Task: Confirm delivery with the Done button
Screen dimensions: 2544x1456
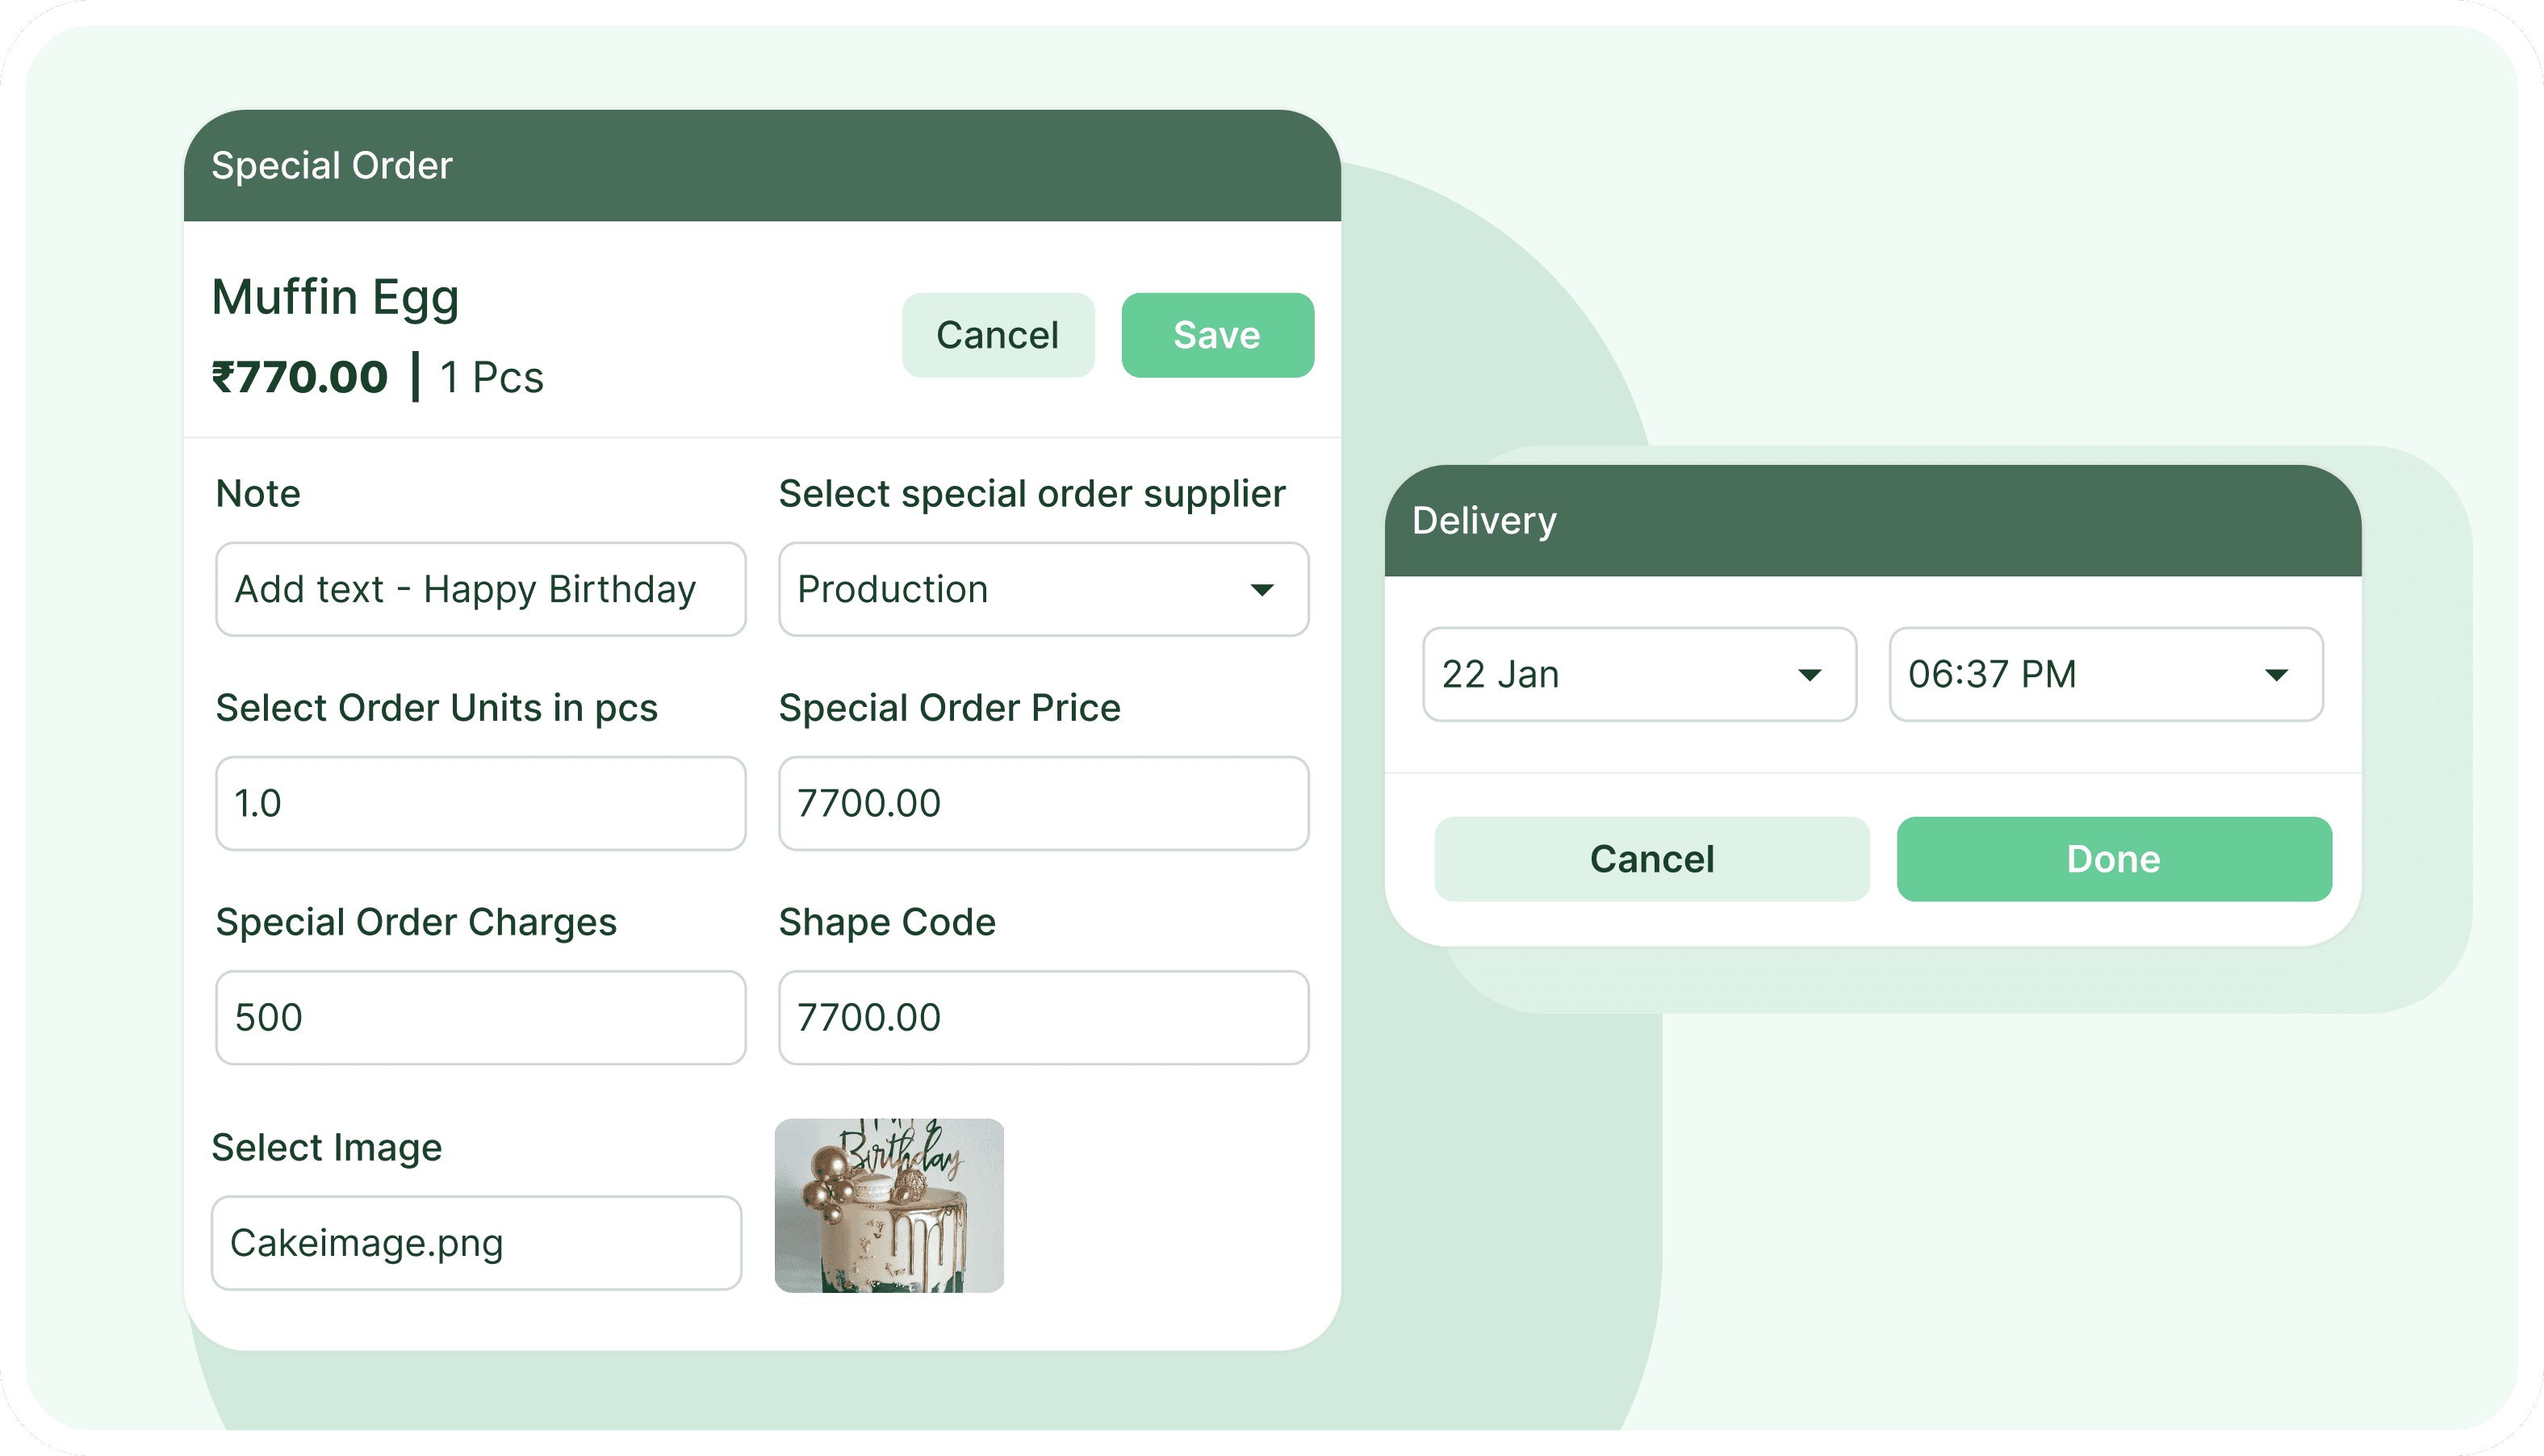Action: click(2113, 858)
